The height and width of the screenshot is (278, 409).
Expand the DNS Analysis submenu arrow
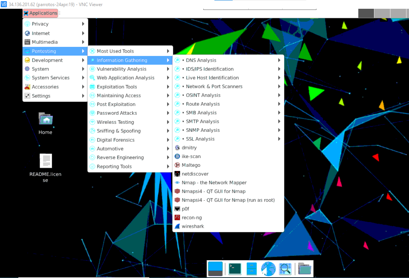[x=279, y=60]
